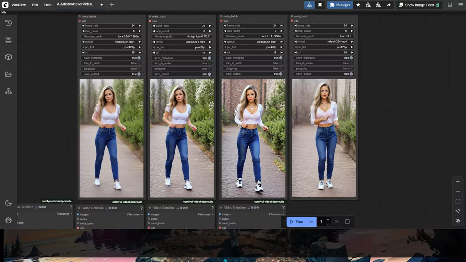Increase frame_rate in 'lora 0.7/0.7 960w' node
Screen dimensions: 466x262
tap(139, 26)
